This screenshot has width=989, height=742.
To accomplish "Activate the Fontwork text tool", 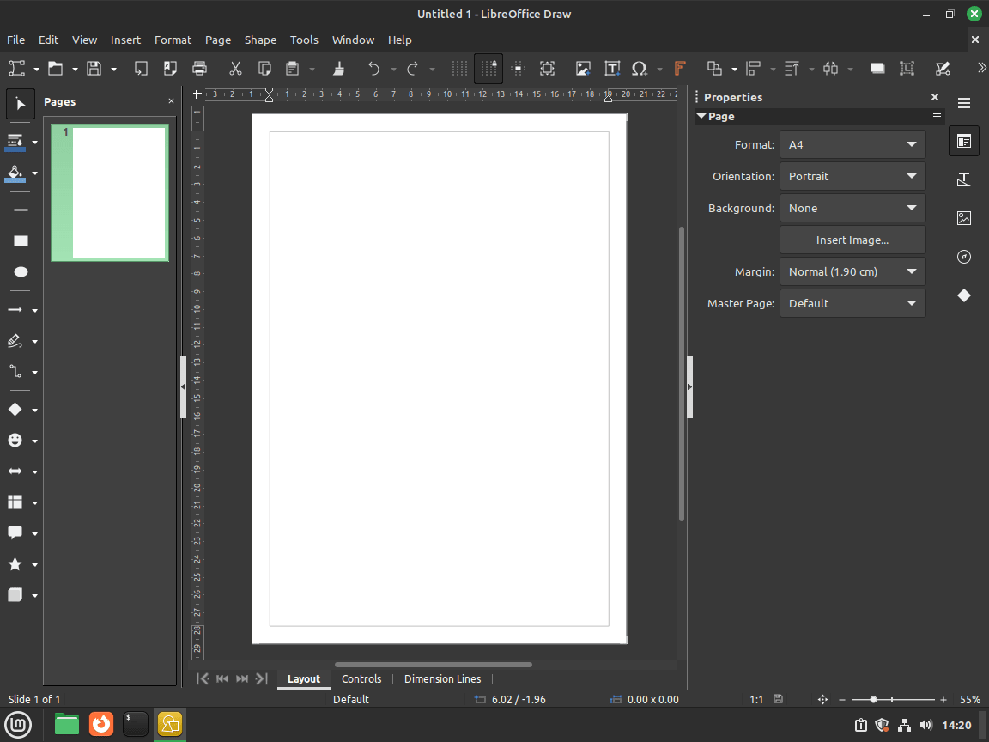I will [x=678, y=68].
